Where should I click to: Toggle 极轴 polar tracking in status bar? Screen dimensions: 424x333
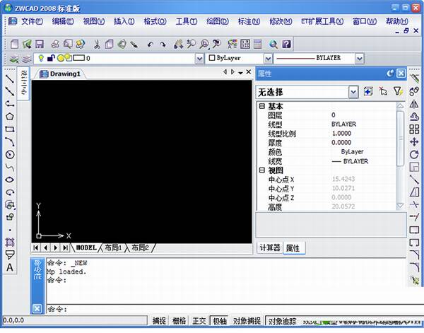pos(219,321)
